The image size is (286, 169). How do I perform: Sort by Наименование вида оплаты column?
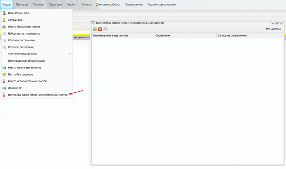pos(123,36)
